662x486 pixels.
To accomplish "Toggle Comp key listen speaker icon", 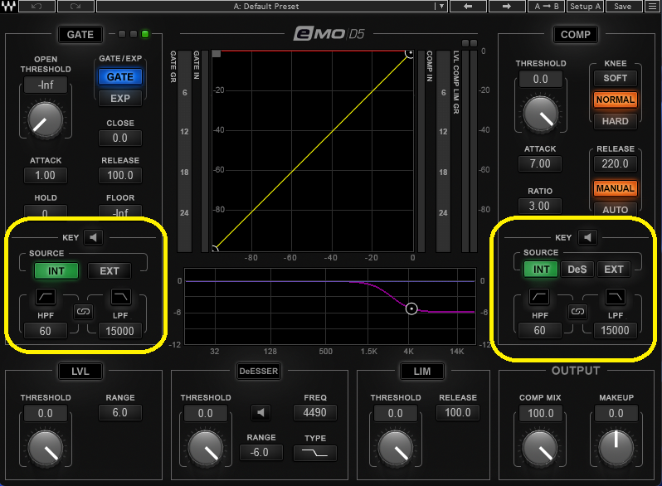I will (x=587, y=238).
